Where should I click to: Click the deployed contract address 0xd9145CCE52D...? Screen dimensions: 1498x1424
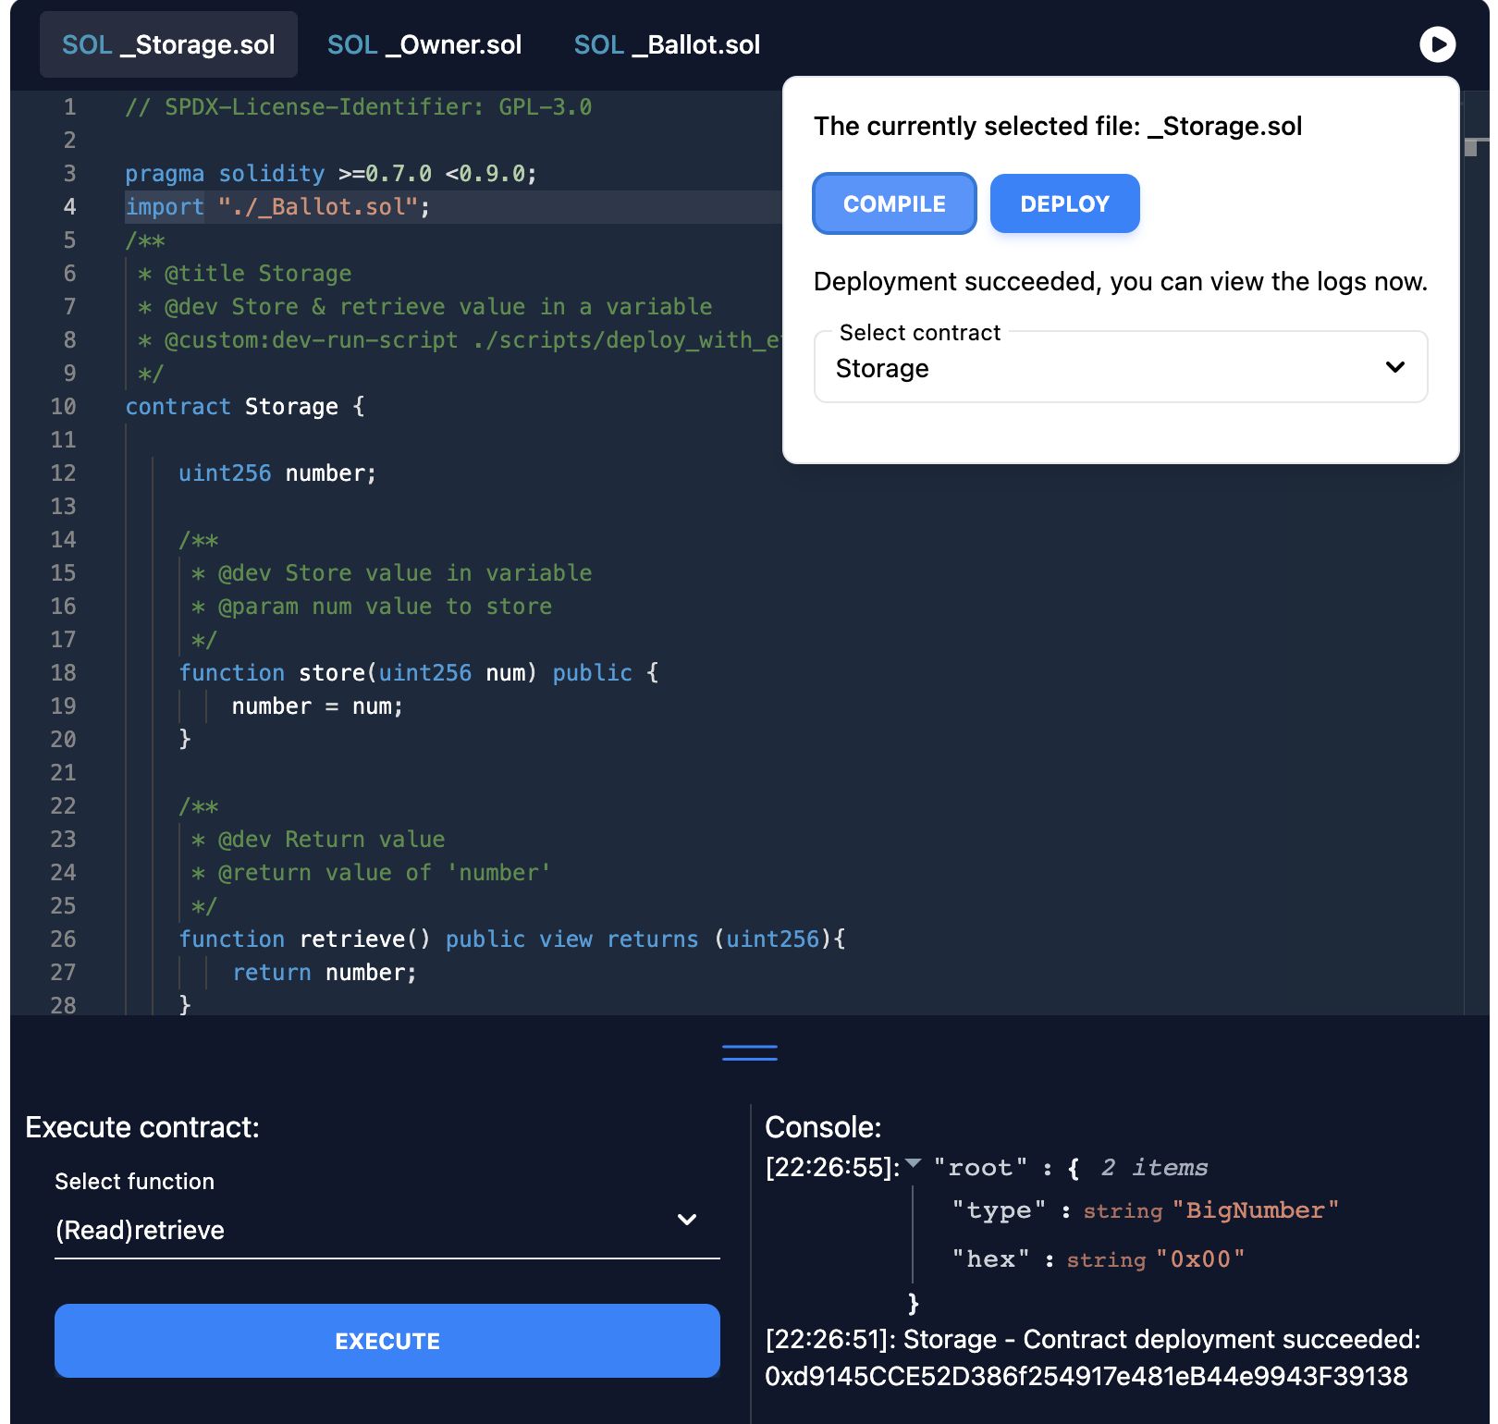coord(1087,1376)
